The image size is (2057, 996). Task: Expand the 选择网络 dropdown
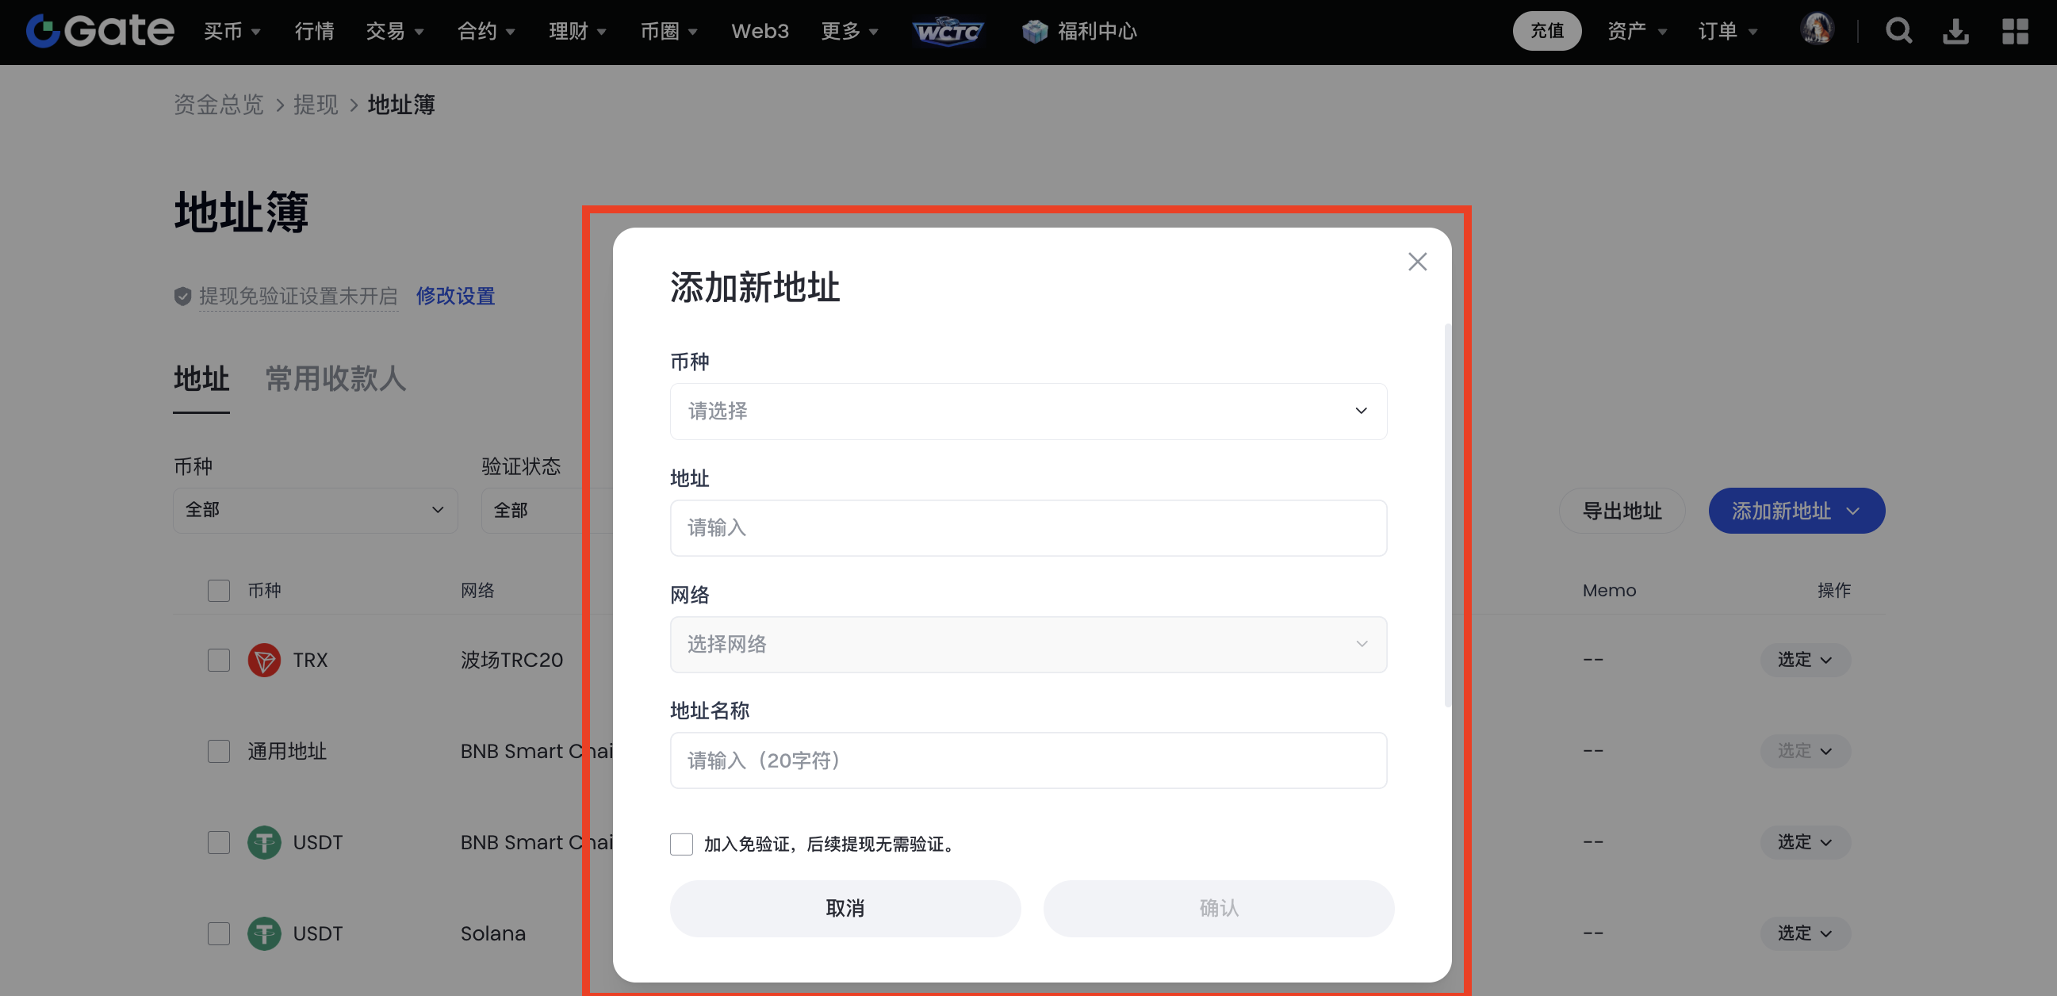1028,644
